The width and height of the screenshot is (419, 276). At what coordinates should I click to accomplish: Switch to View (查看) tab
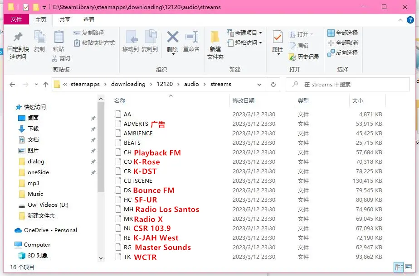tap(89, 19)
